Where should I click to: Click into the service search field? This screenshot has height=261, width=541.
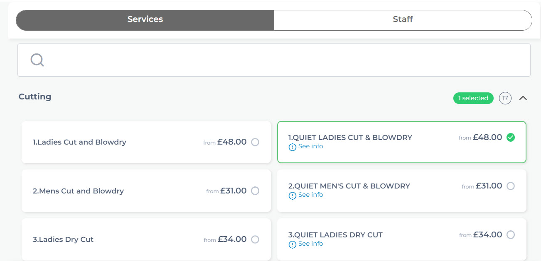coord(283,60)
